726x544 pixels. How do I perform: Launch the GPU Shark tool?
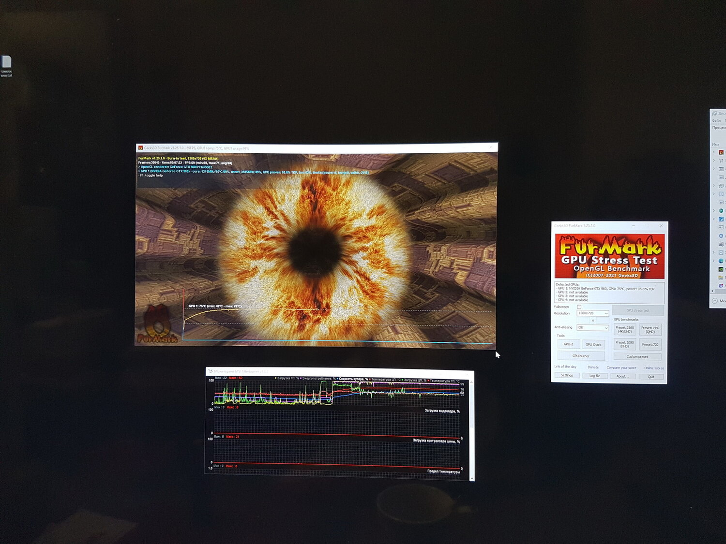click(593, 344)
